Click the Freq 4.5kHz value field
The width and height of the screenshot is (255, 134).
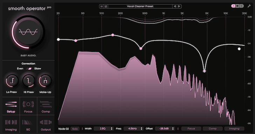[132, 129]
